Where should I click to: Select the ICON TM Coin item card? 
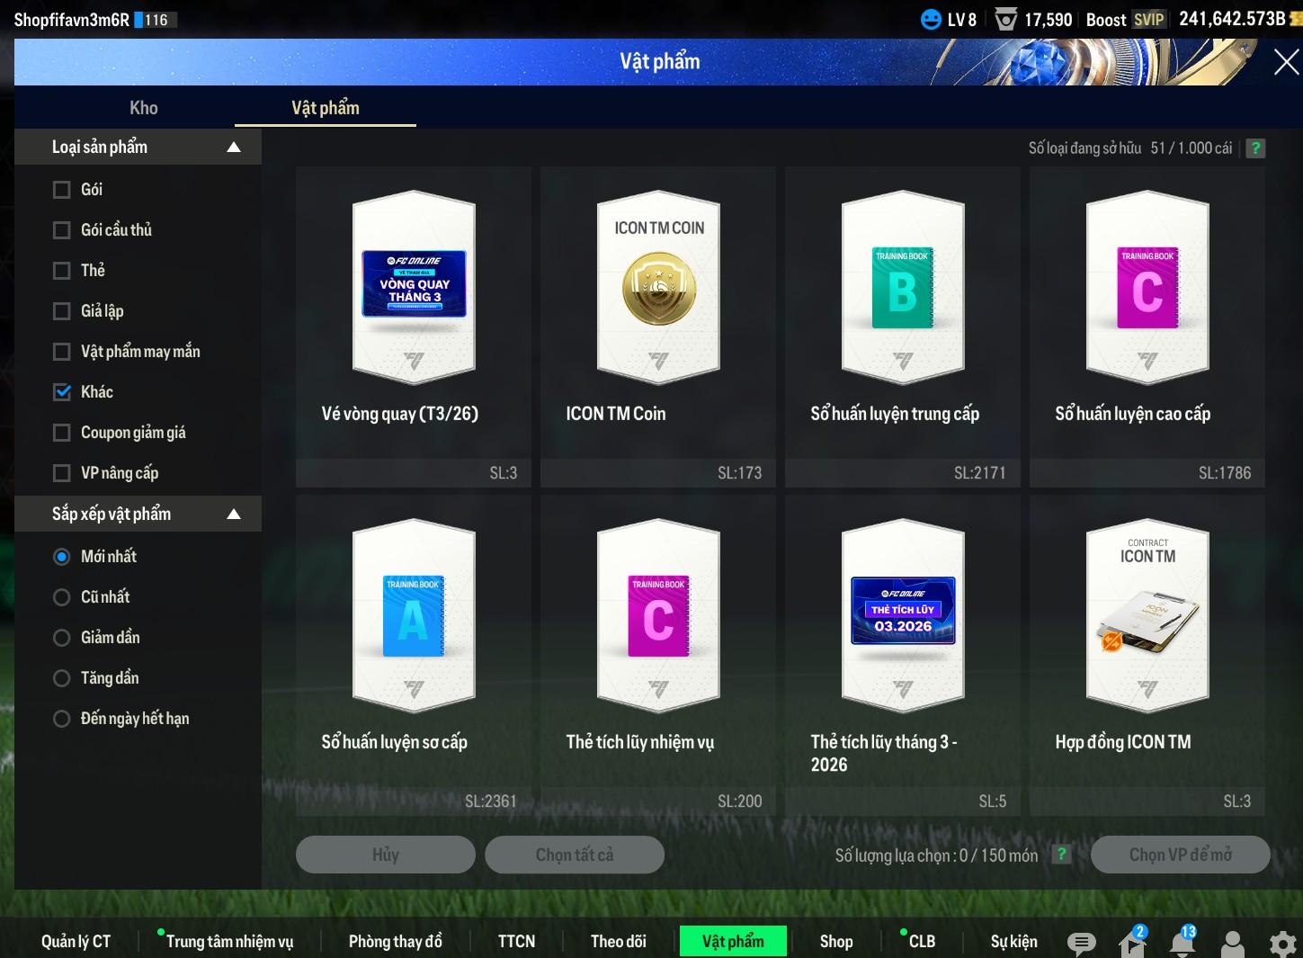point(659,288)
